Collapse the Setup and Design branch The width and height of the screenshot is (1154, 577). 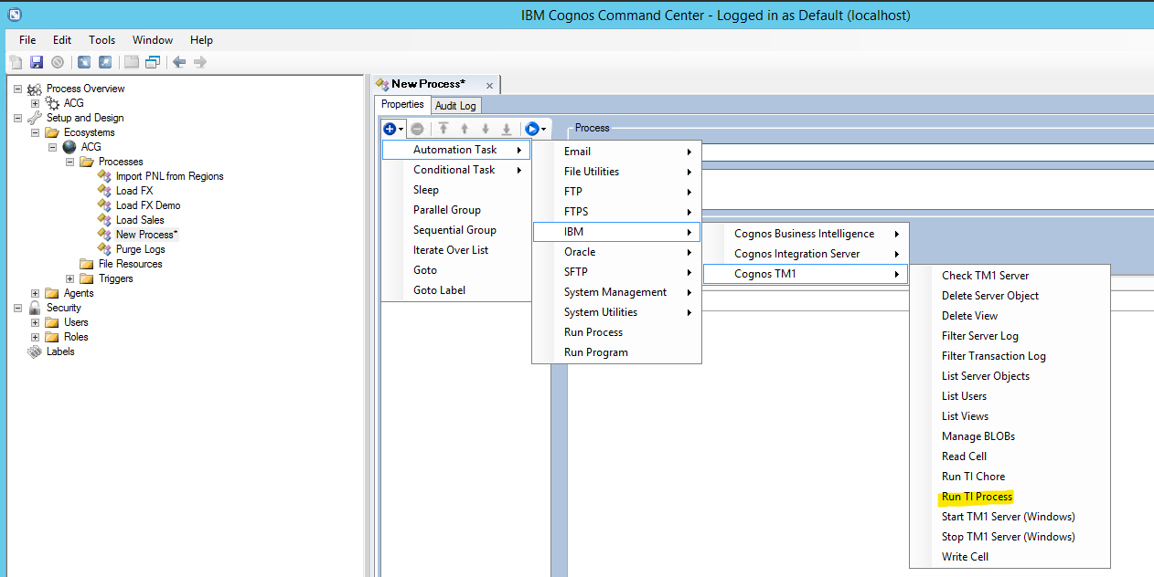pyautogui.click(x=16, y=118)
